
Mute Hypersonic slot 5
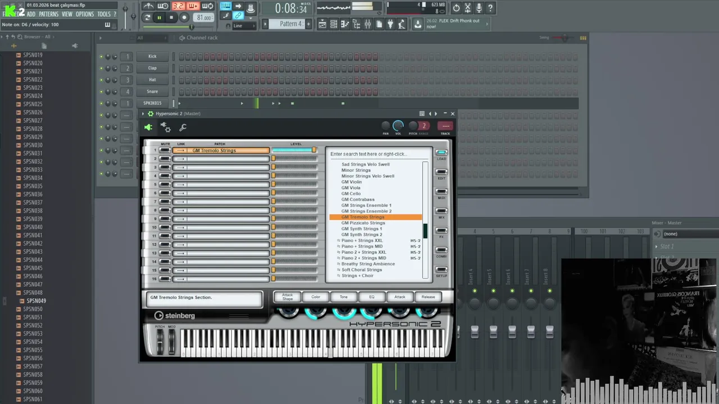(x=165, y=185)
